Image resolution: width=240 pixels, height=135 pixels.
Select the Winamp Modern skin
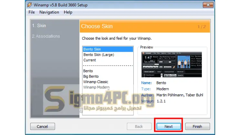(x=96, y=87)
